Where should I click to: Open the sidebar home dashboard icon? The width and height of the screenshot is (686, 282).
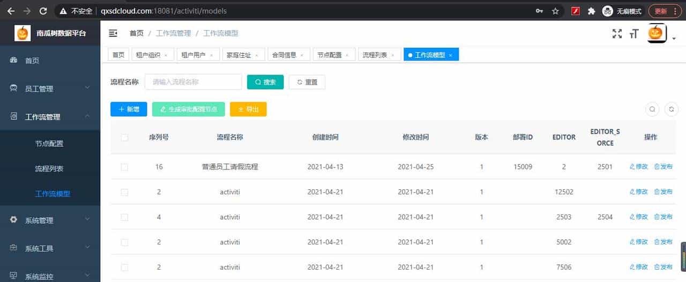(14, 61)
